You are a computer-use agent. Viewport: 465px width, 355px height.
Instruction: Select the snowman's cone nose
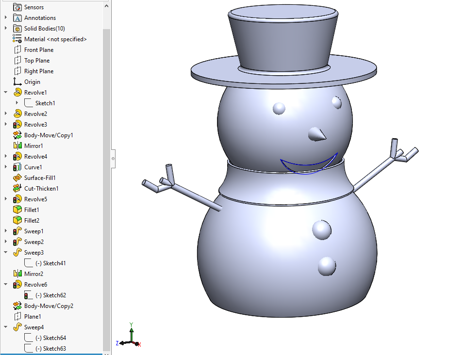click(317, 134)
